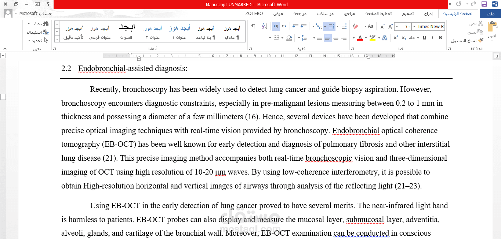The image size is (501, 239).
Task: Open Word Help question mark
Action: point(47,4)
